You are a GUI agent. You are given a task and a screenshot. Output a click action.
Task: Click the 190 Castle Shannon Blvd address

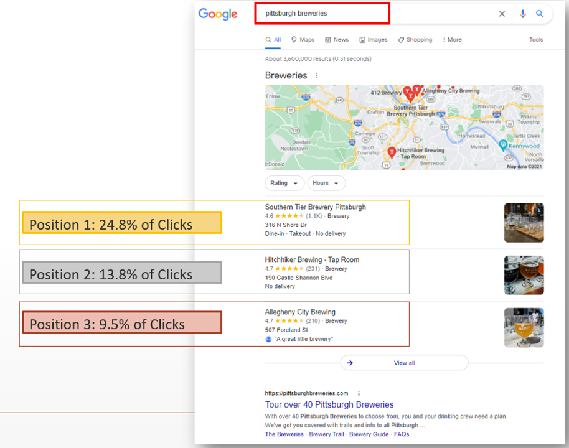tap(299, 278)
